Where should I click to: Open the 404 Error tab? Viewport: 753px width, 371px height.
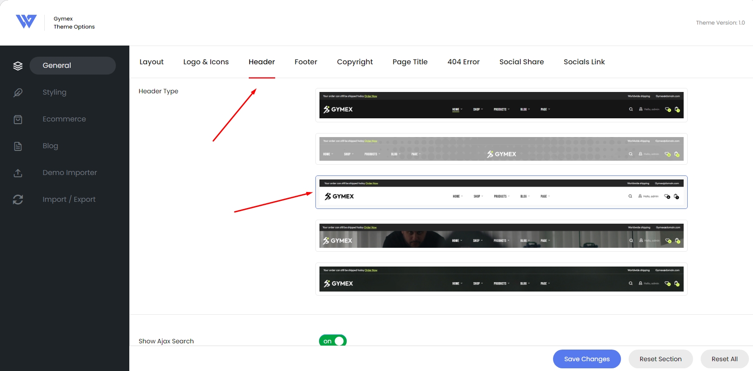pos(464,62)
